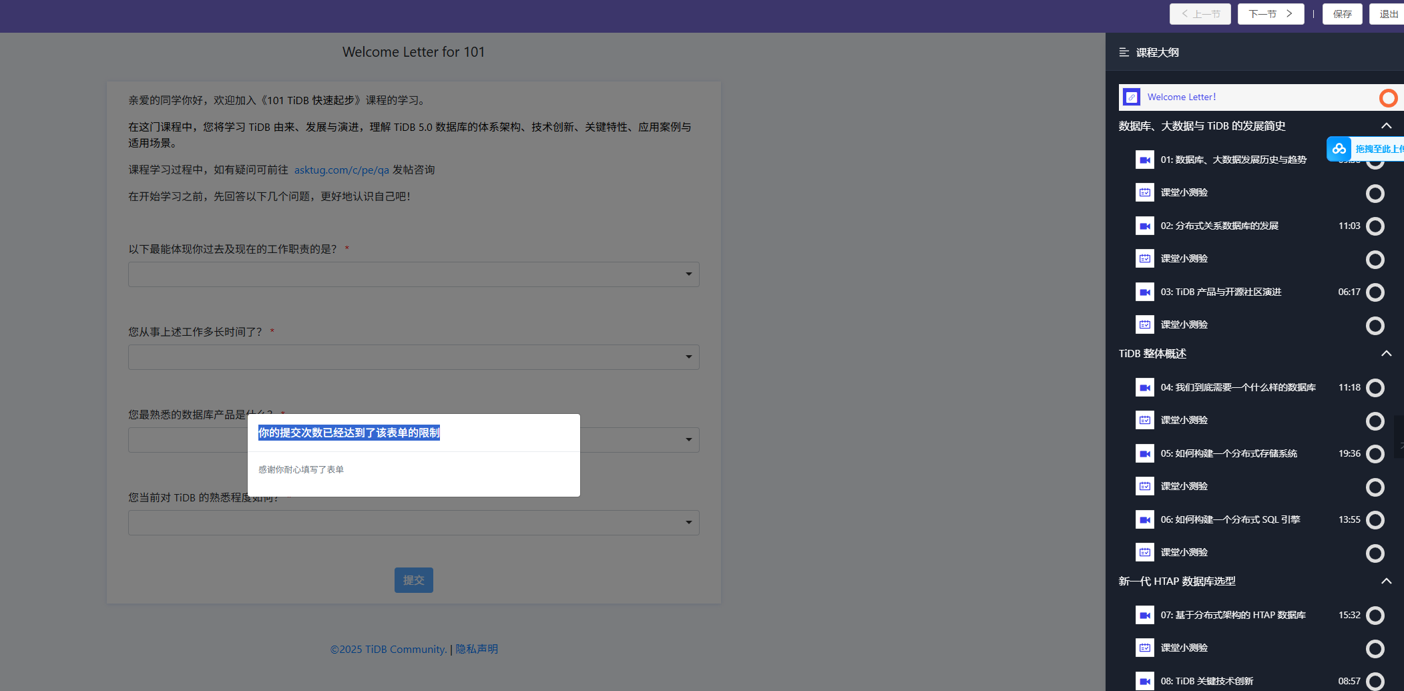Click the quiz icon directly below lesson 03
1404x691 pixels.
(1145, 324)
